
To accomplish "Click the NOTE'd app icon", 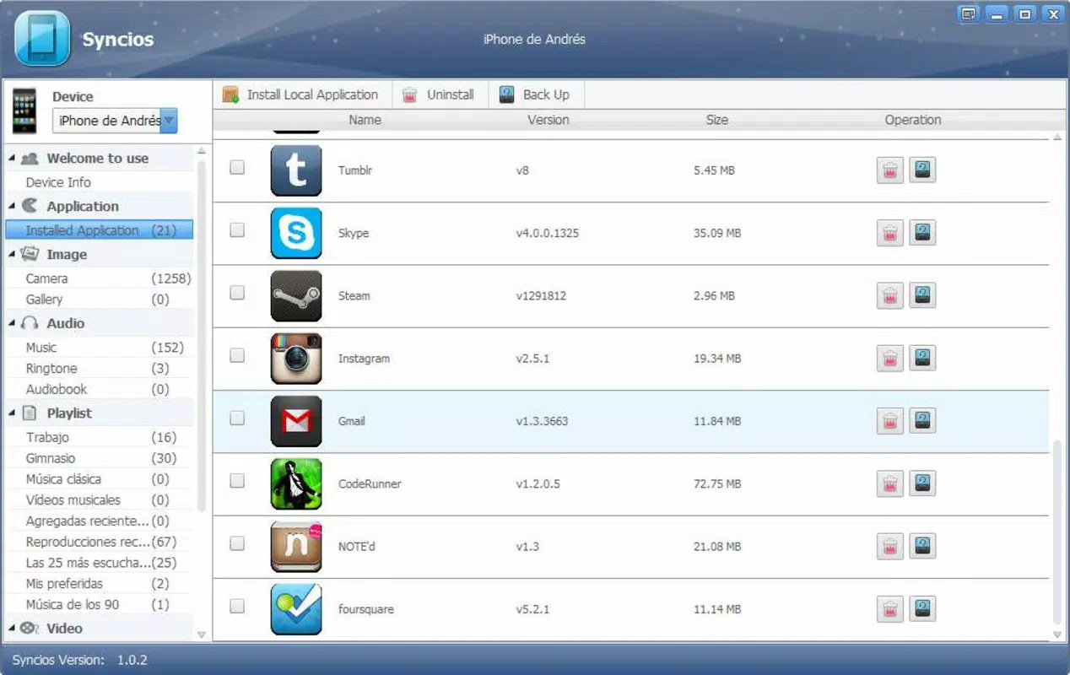I will pyautogui.click(x=296, y=547).
